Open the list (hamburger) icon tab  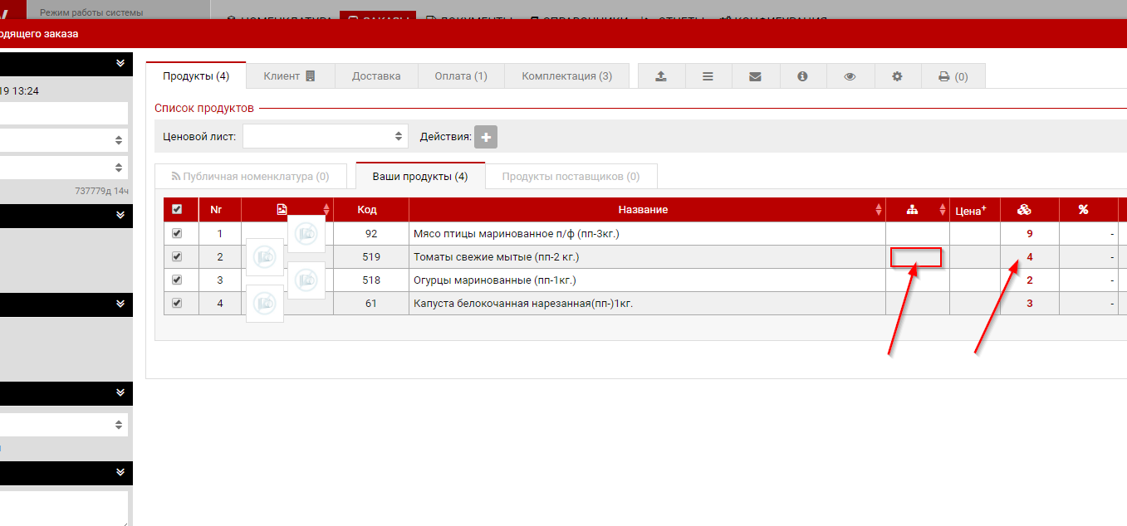[708, 76]
